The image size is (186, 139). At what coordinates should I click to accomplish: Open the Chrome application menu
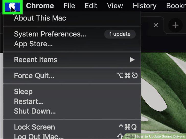click(40, 6)
